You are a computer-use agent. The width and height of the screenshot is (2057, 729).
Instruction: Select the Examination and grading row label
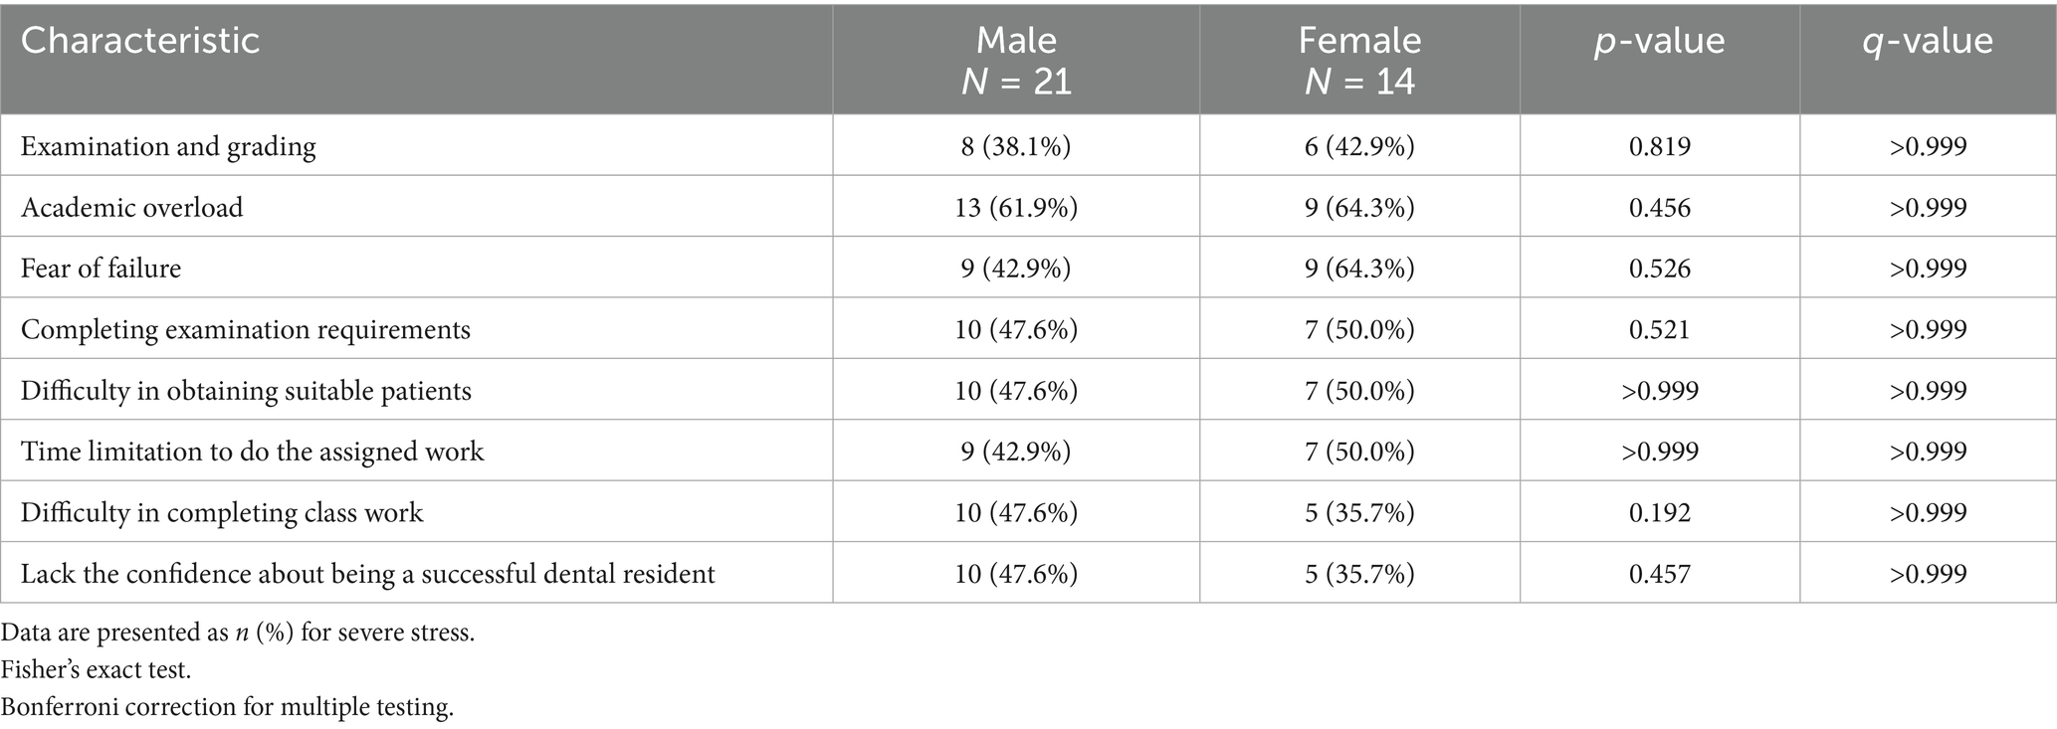pyautogui.click(x=168, y=147)
